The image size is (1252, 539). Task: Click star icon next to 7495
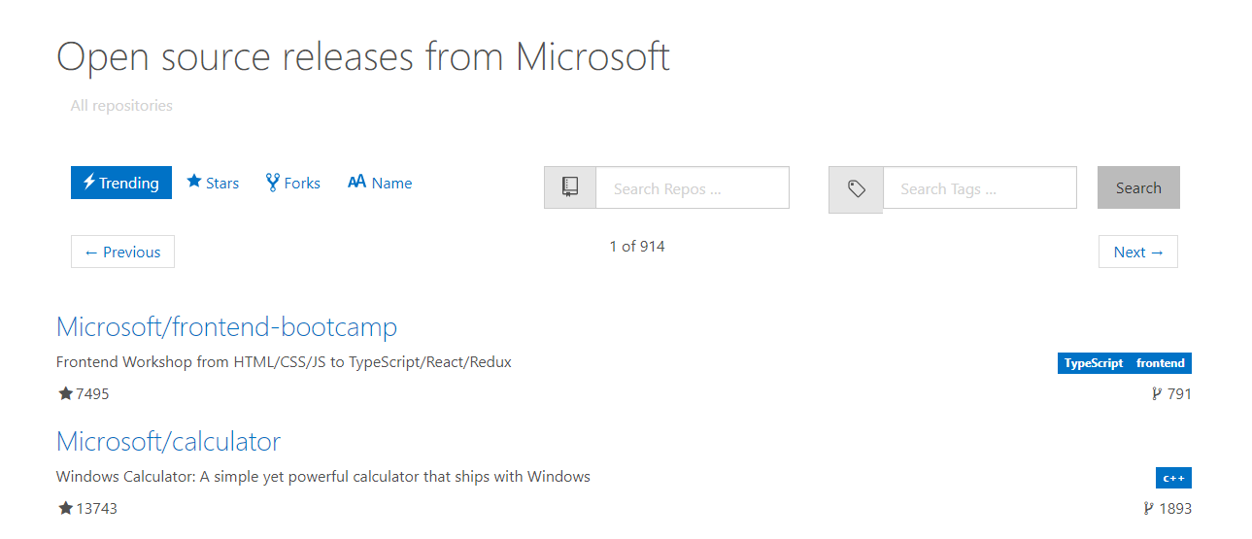(65, 393)
